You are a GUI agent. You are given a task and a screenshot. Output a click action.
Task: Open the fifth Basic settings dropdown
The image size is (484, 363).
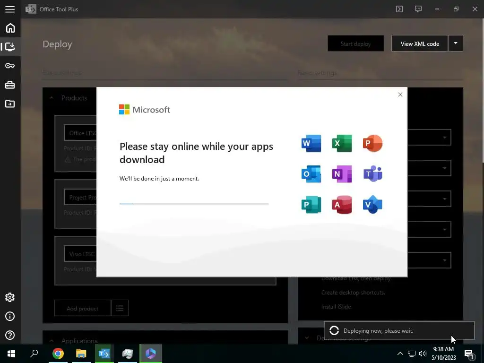click(429, 260)
